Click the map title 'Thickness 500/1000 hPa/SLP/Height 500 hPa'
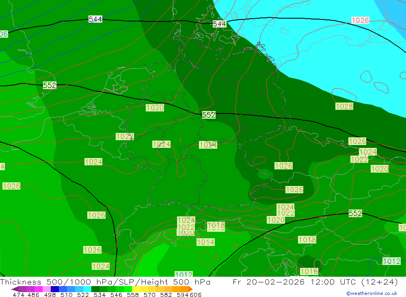The width and height of the screenshot is (406, 297). pyautogui.click(x=105, y=282)
